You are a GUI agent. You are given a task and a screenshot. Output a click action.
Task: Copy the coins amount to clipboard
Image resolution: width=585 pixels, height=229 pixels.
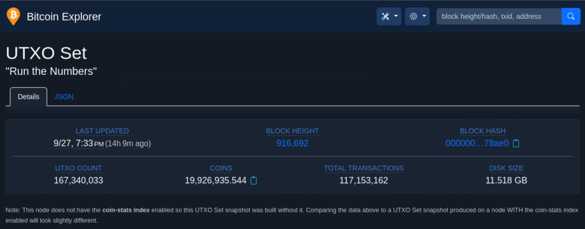[254, 180]
